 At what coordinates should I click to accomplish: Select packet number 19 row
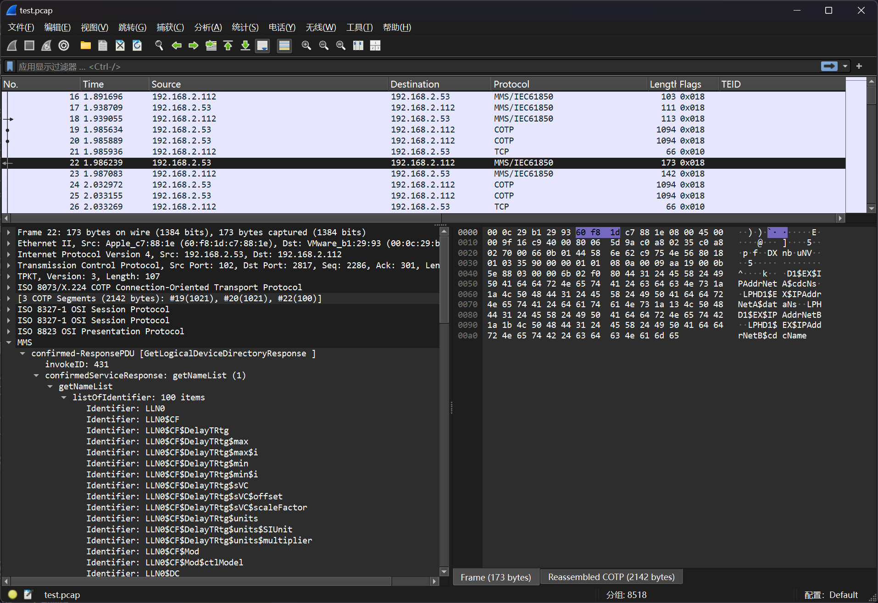tap(423, 130)
